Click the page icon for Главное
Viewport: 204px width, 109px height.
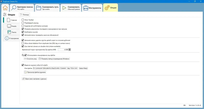tap(9, 20)
